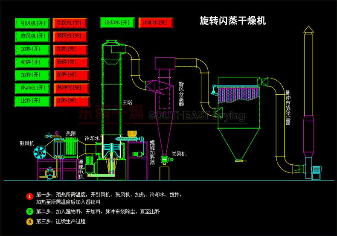Viewport: 337px width, 236px height.
Task: Turn off induced draft fan 引风机[关]
Action: tap(70, 23)
